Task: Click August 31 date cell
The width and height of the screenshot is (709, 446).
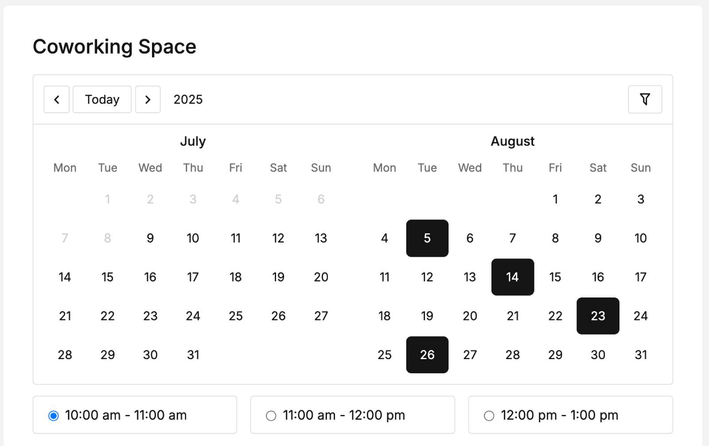Action: [x=641, y=355]
